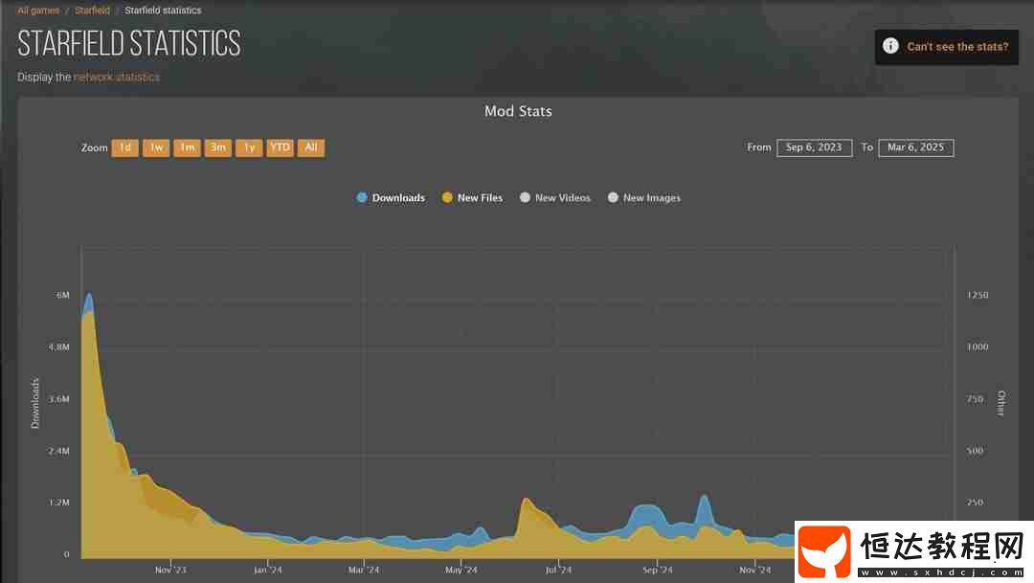Viewport: 1034px width, 583px height.
Task: Set chart zoom to 1d
Action: (x=125, y=147)
